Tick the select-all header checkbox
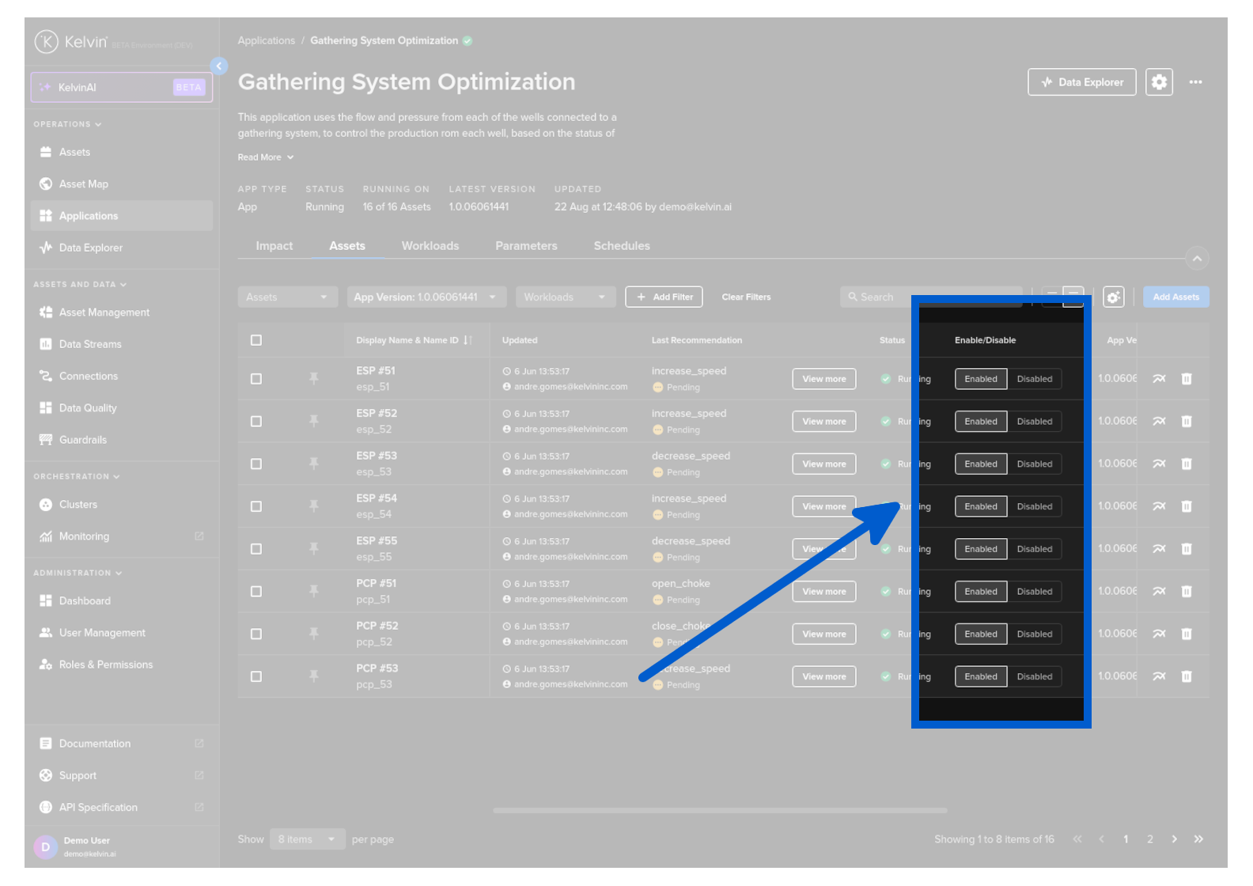 click(256, 340)
